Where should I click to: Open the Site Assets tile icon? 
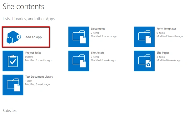(79, 61)
